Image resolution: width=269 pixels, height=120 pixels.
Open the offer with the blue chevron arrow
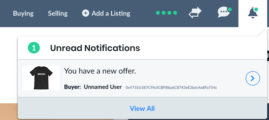[253, 78]
